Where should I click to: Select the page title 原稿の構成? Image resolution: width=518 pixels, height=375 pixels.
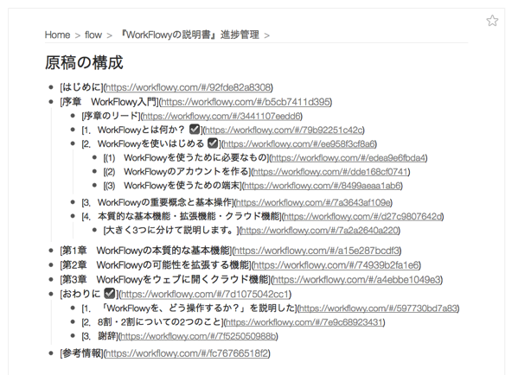(84, 62)
